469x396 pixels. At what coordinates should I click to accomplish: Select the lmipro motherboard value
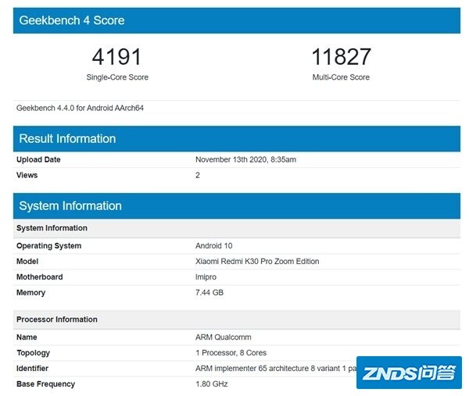[x=206, y=277]
